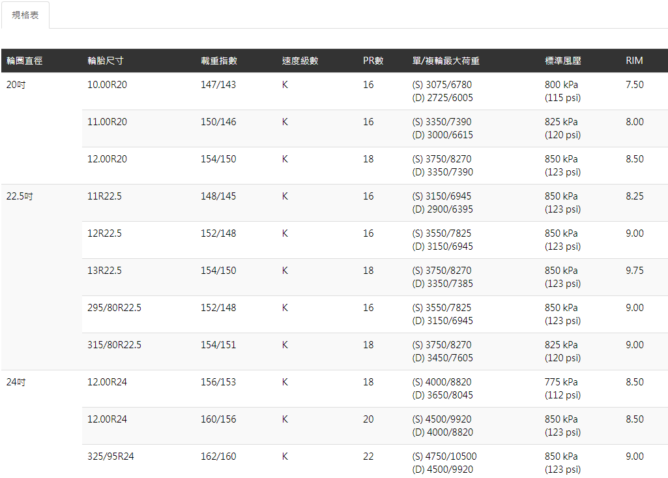Select the 載重指數 column header
The image size is (668, 478).
[219, 61]
